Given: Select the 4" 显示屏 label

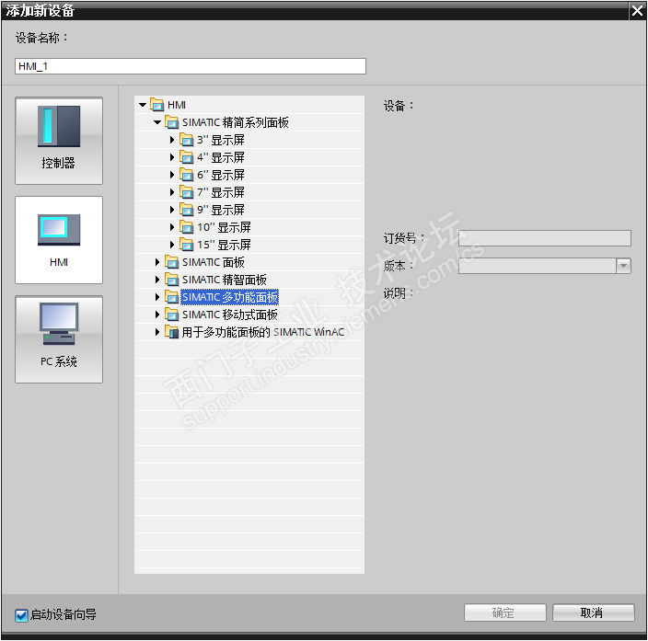Looking at the screenshot, I should tap(221, 157).
